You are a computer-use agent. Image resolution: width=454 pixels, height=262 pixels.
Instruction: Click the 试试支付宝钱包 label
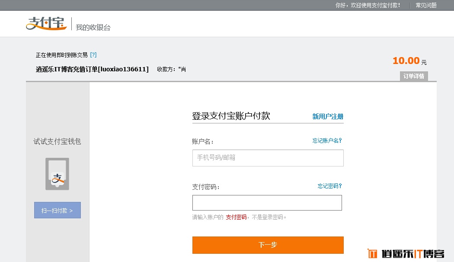(x=58, y=141)
